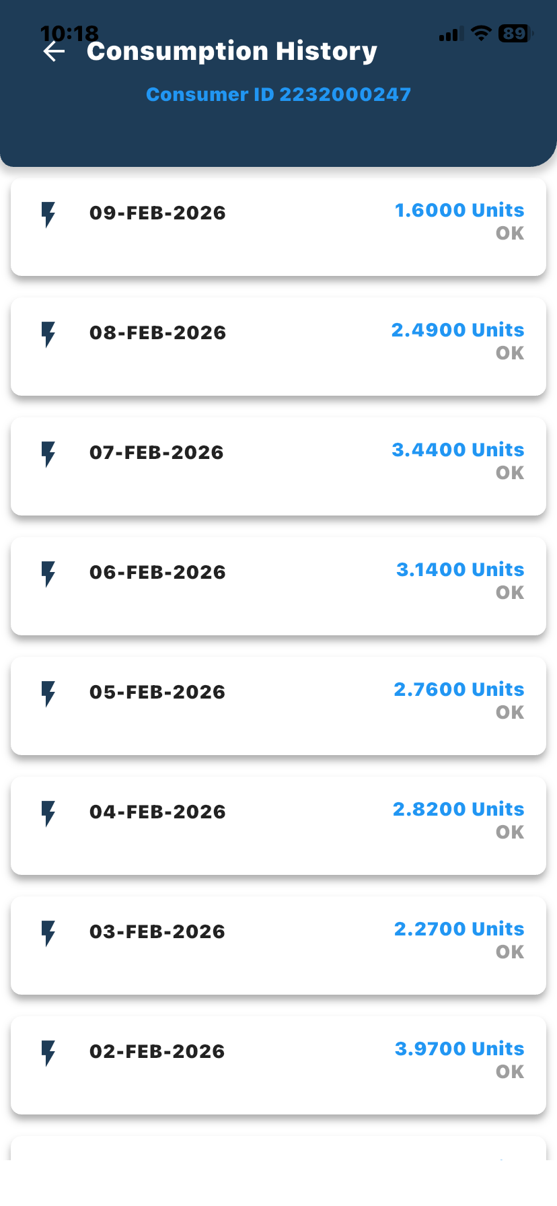Tap lightning bolt icon for 02-FEB-2026
Screen dimensions: 557x1206
tap(48, 1053)
